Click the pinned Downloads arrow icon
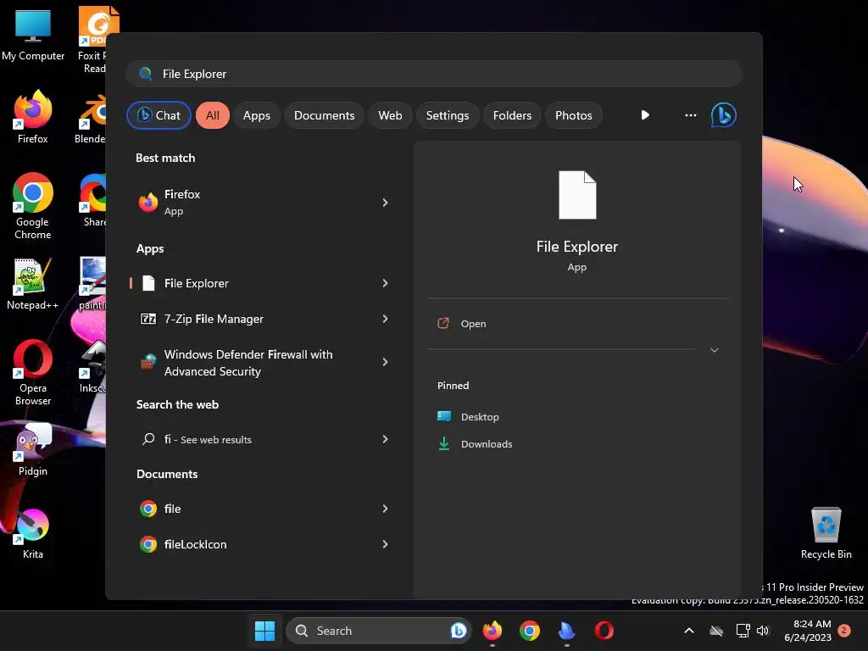 (x=444, y=443)
